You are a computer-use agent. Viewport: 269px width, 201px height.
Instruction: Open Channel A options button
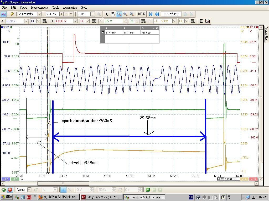tap(44, 21)
